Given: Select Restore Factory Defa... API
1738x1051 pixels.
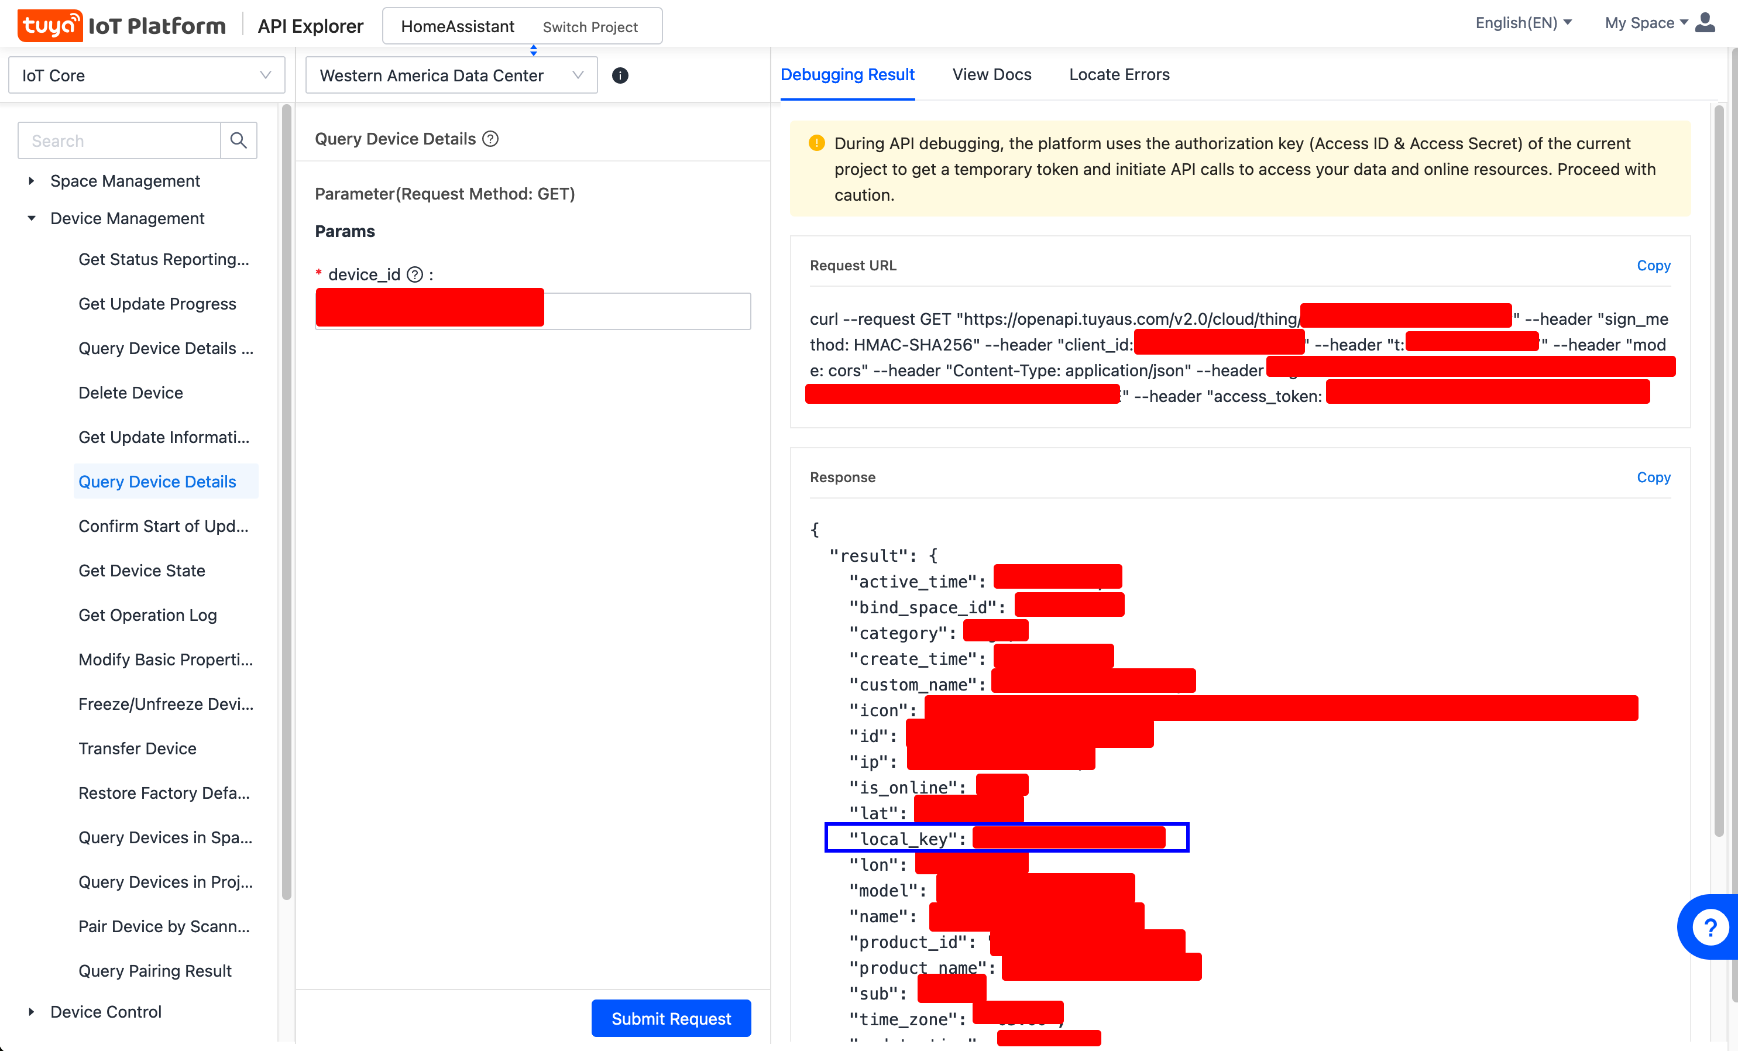Looking at the screenshot, I should (x=164, y=793).
